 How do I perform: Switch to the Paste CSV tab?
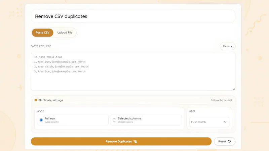(x=42, y=33)
